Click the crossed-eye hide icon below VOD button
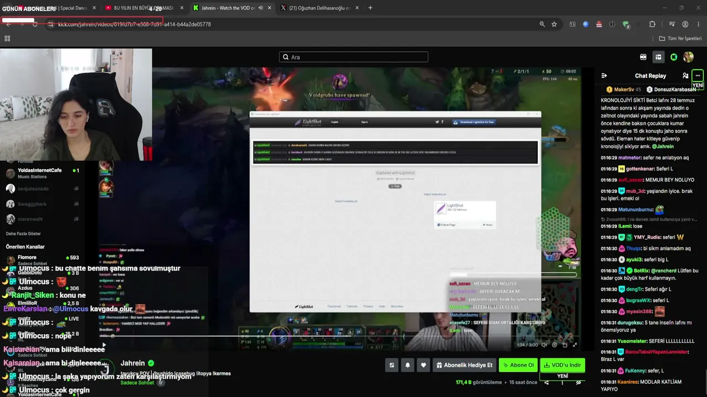The image size is (707, 397). 578,382
